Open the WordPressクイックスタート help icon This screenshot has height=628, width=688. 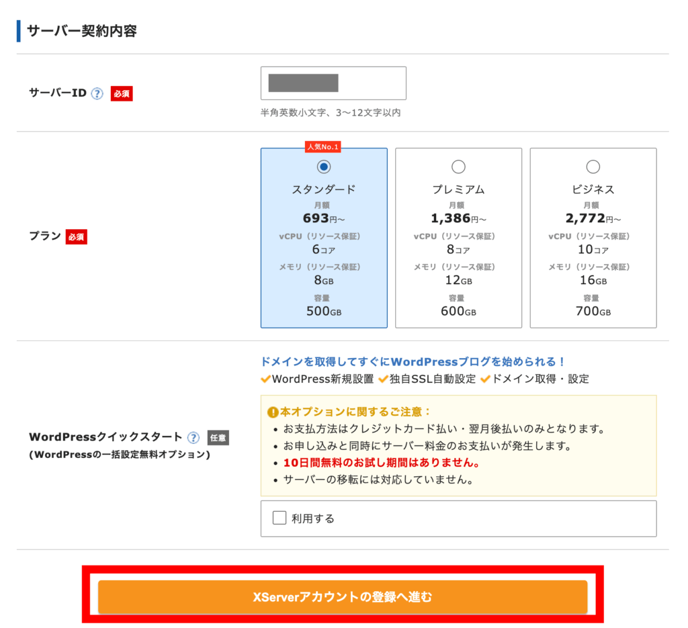(x=193, y=438)
